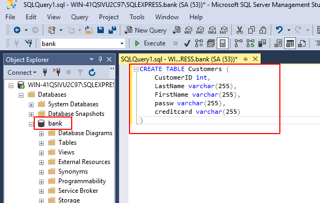Screen dimensions: 320x203
Task: Click the Undo arrow icon
Action: point(279,30)
